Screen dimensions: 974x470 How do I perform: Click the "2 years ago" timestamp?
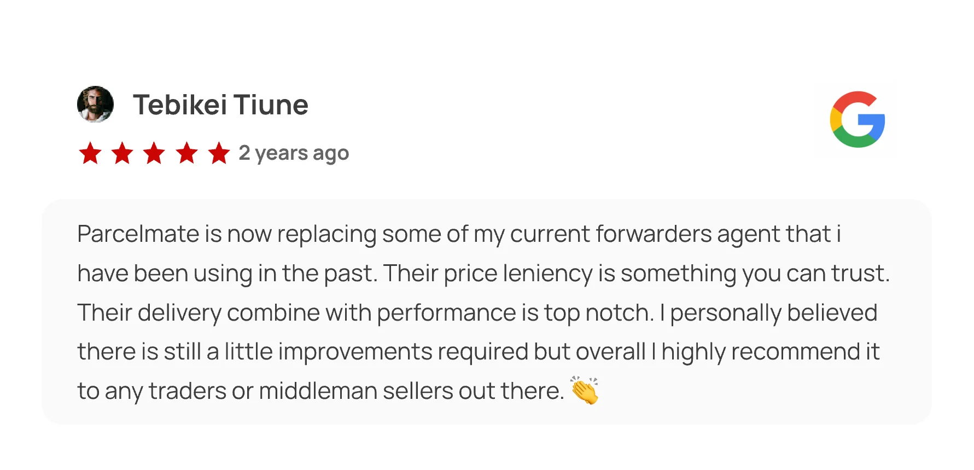(294, 153)
